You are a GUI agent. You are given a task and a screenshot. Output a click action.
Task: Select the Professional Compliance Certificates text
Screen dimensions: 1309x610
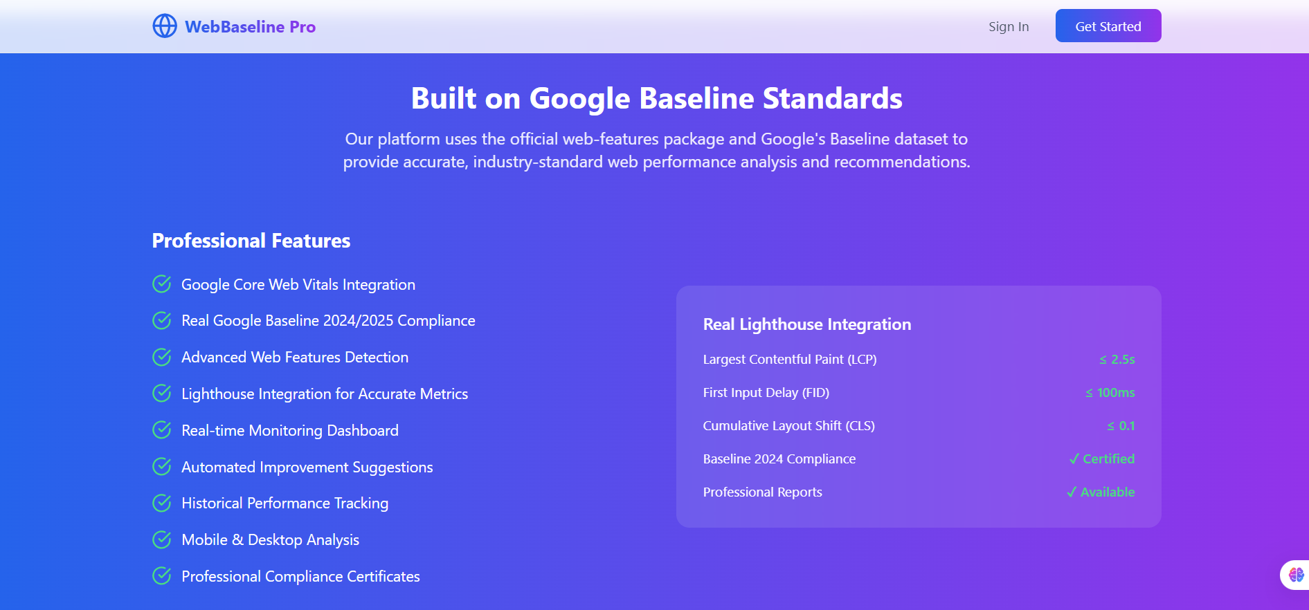(x=301, y=577)
